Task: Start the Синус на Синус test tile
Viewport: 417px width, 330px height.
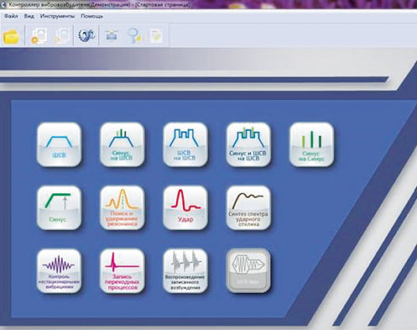Action: [311, 144]
